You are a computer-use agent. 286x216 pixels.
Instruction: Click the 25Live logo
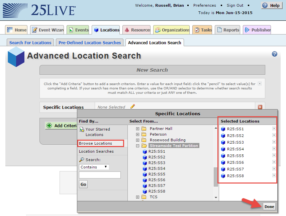39,10
